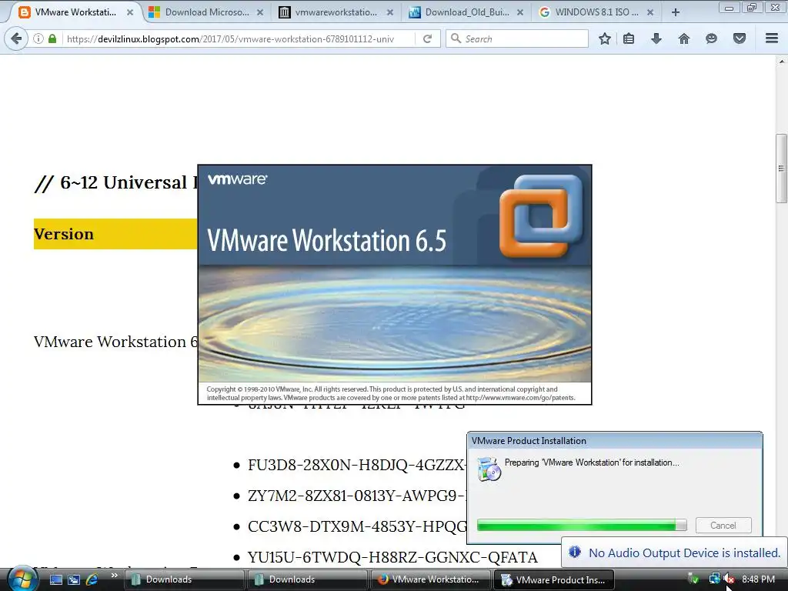
Task: Open the Windows Start orb
Action: click(x=22, y=579)
